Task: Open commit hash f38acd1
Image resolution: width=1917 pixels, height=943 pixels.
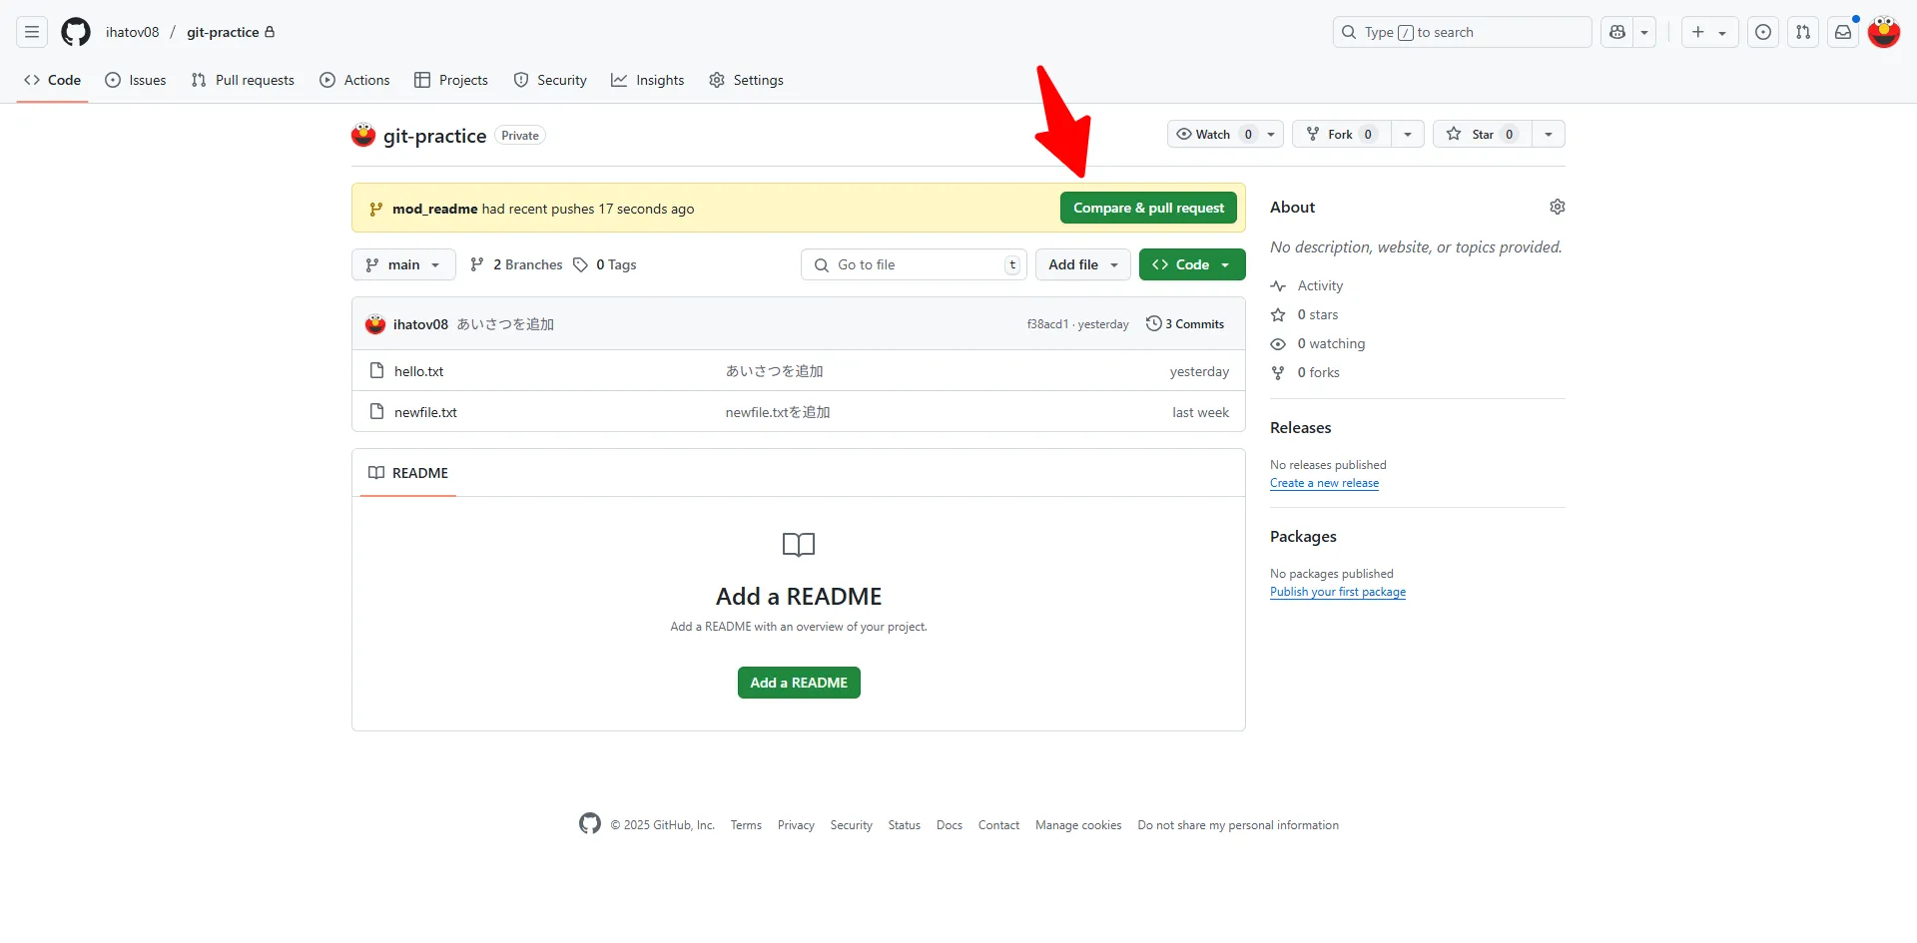Action: click(x=1047, y=324)
